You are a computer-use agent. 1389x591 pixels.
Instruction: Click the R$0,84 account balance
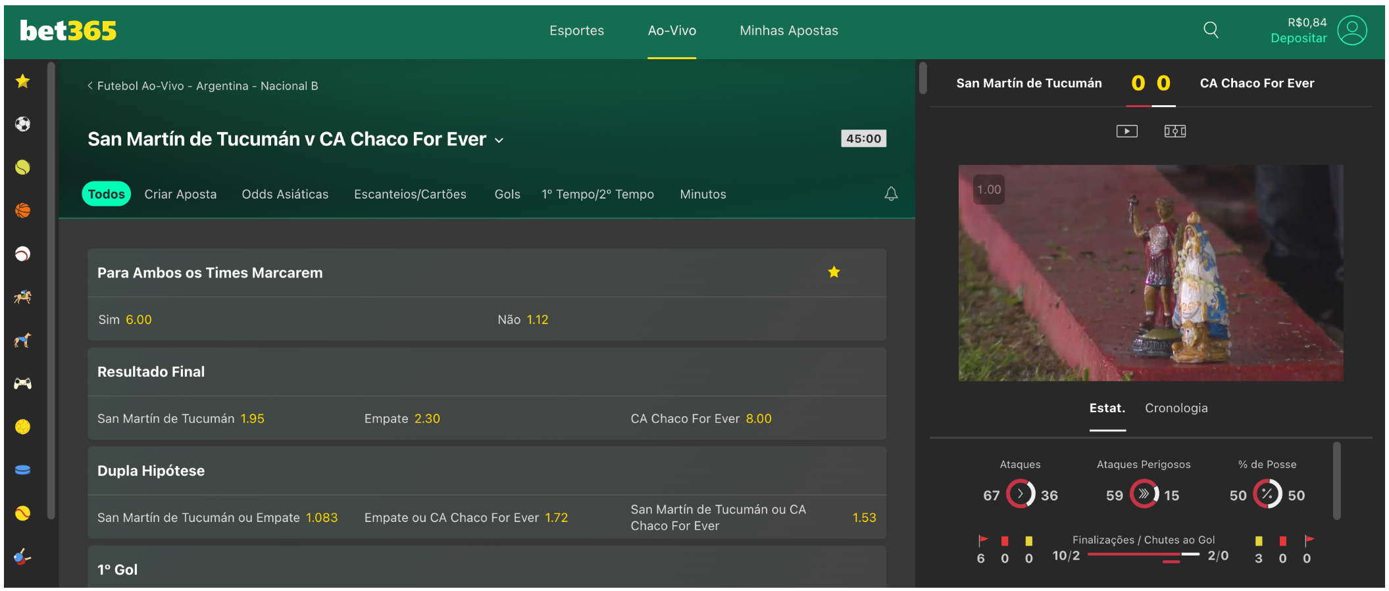1307,22
